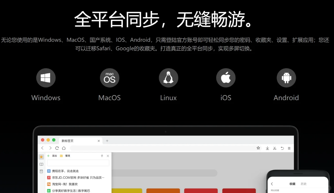Reload the page in mockup browser
The image size is (334, 193).
(x=57, y=148)
